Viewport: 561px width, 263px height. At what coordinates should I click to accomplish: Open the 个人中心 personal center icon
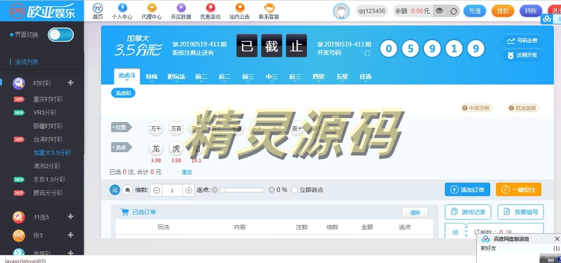point(122,8)
